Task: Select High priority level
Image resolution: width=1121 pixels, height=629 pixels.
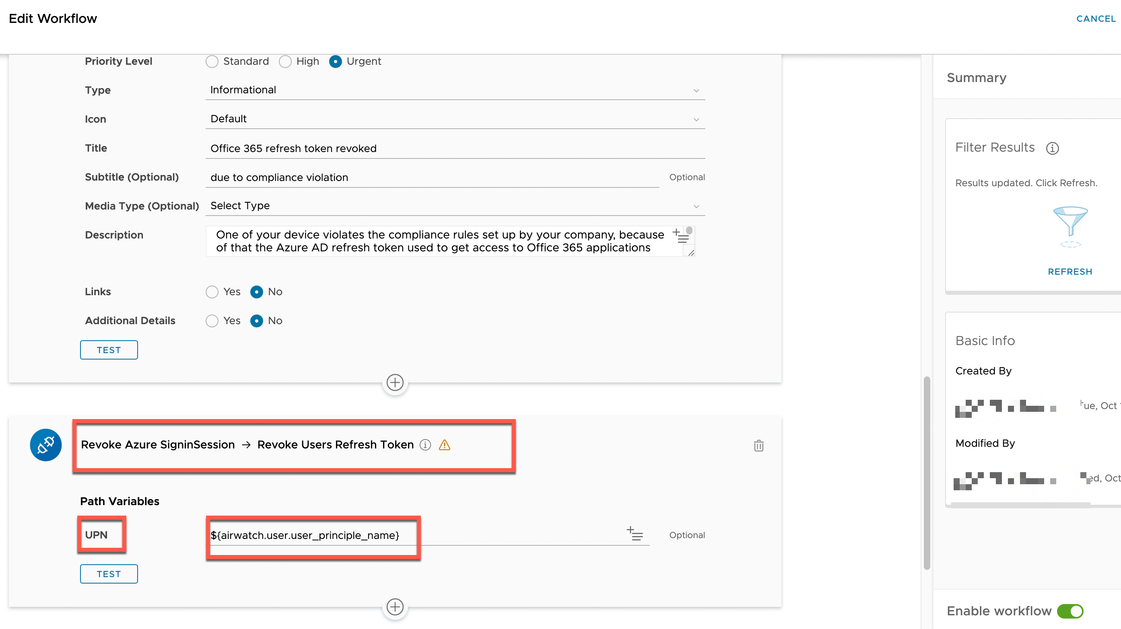Action: pyautogui.click(x=285, y=62)
